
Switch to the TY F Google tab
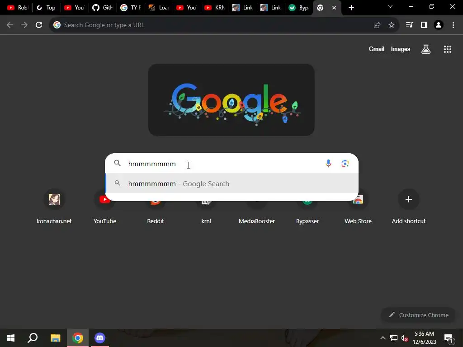pos(131,8)
